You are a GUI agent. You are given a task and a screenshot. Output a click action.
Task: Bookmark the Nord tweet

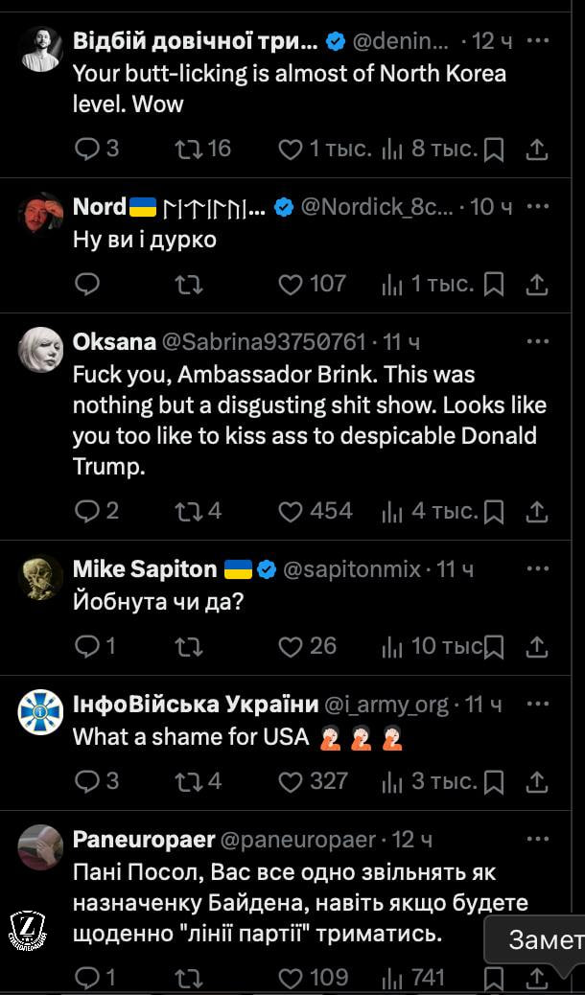(494, 284)
